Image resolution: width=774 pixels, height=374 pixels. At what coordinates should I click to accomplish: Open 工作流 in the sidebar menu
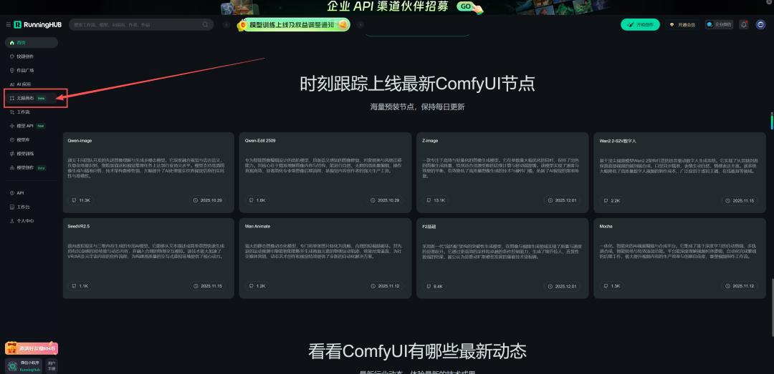(x=31, y=112)
